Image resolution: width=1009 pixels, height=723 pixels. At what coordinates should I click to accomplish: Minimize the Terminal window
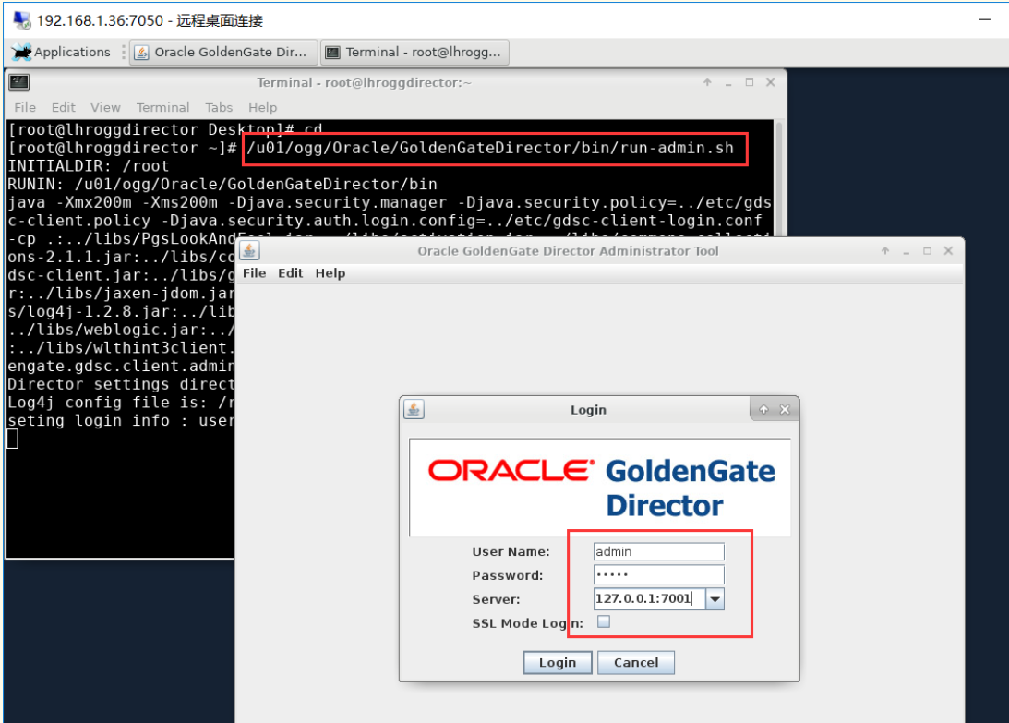727,82
